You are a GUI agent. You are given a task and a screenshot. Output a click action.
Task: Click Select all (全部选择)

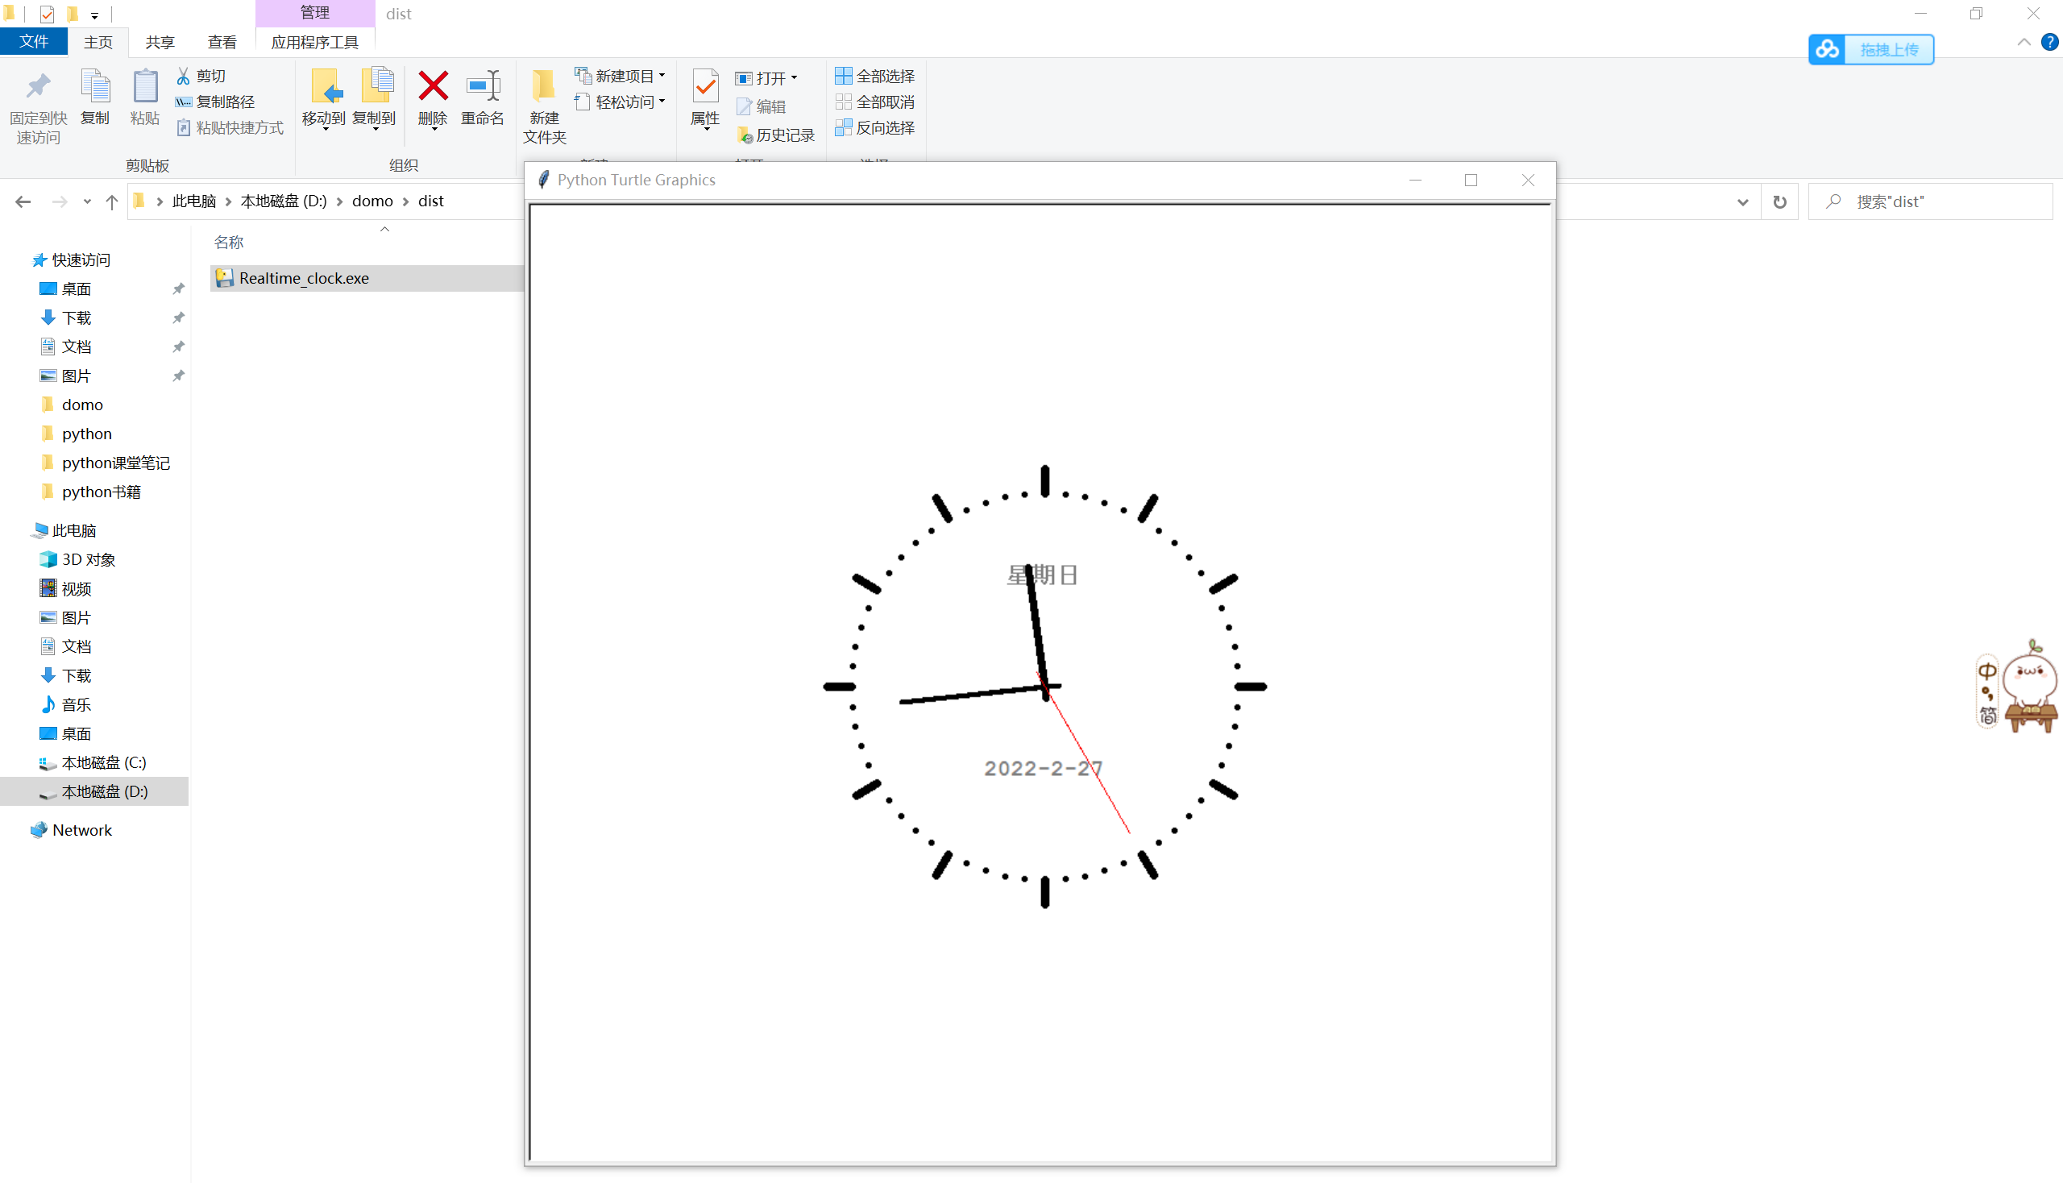point(875,76)
